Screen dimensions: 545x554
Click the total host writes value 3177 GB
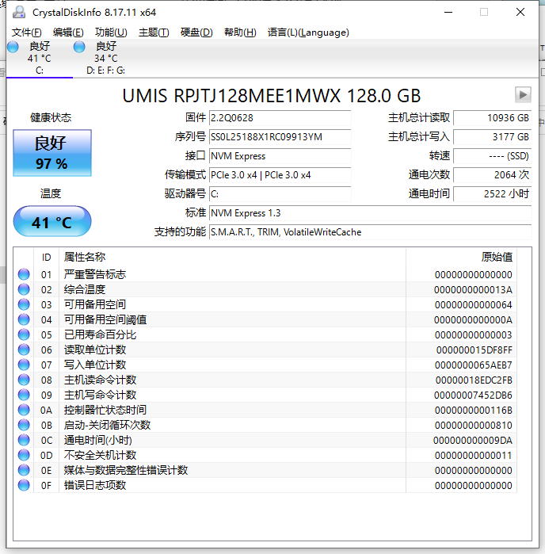coord(493,137)
